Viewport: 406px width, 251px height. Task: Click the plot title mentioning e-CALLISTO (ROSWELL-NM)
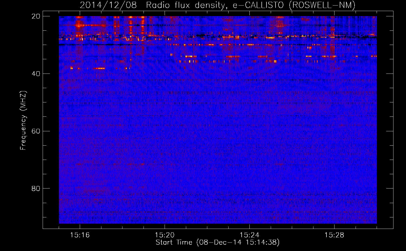[218, 5]
